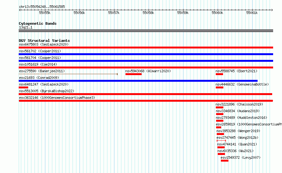Click the gray 13q21.1 cytogenetic band bar
Image resolution: width=282 pixels, height=173 pixels.
pyautogui.click(x=146, y=31)
